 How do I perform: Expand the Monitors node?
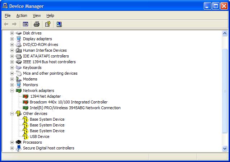[12, 85]
